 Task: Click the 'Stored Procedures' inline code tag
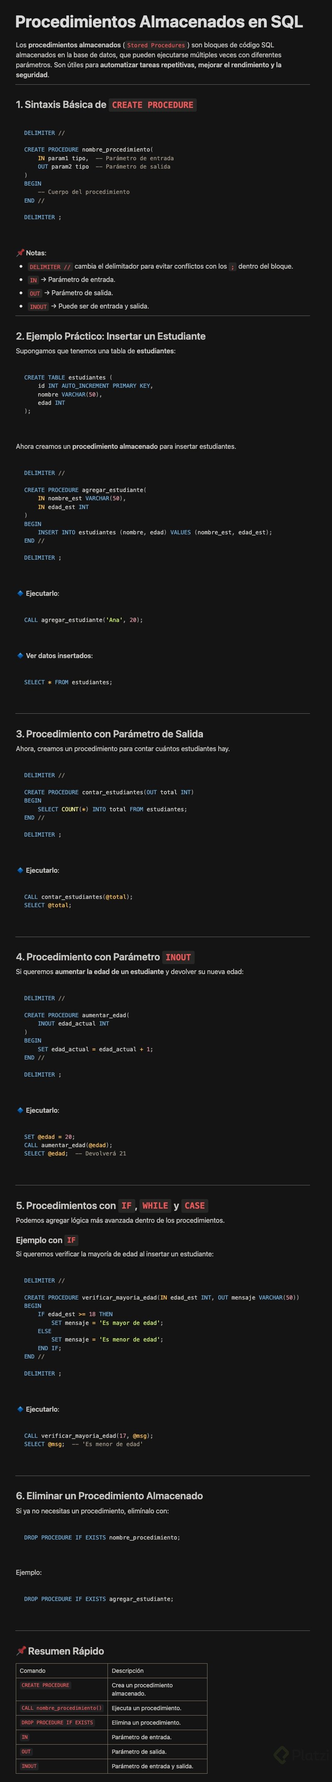[156, 45]
